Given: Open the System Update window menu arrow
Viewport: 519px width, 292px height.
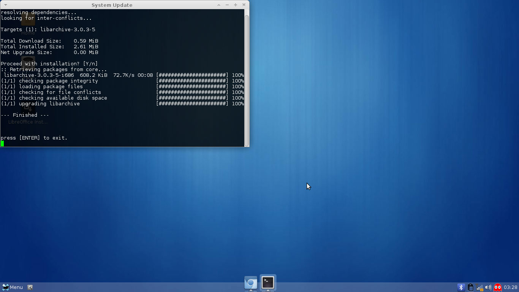Looking at the screenshot, I should [x=5, y=5].
